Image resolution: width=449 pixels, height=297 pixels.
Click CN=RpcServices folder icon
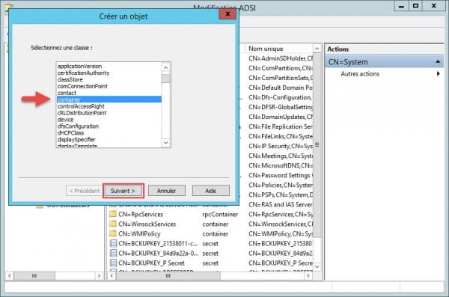113,214
